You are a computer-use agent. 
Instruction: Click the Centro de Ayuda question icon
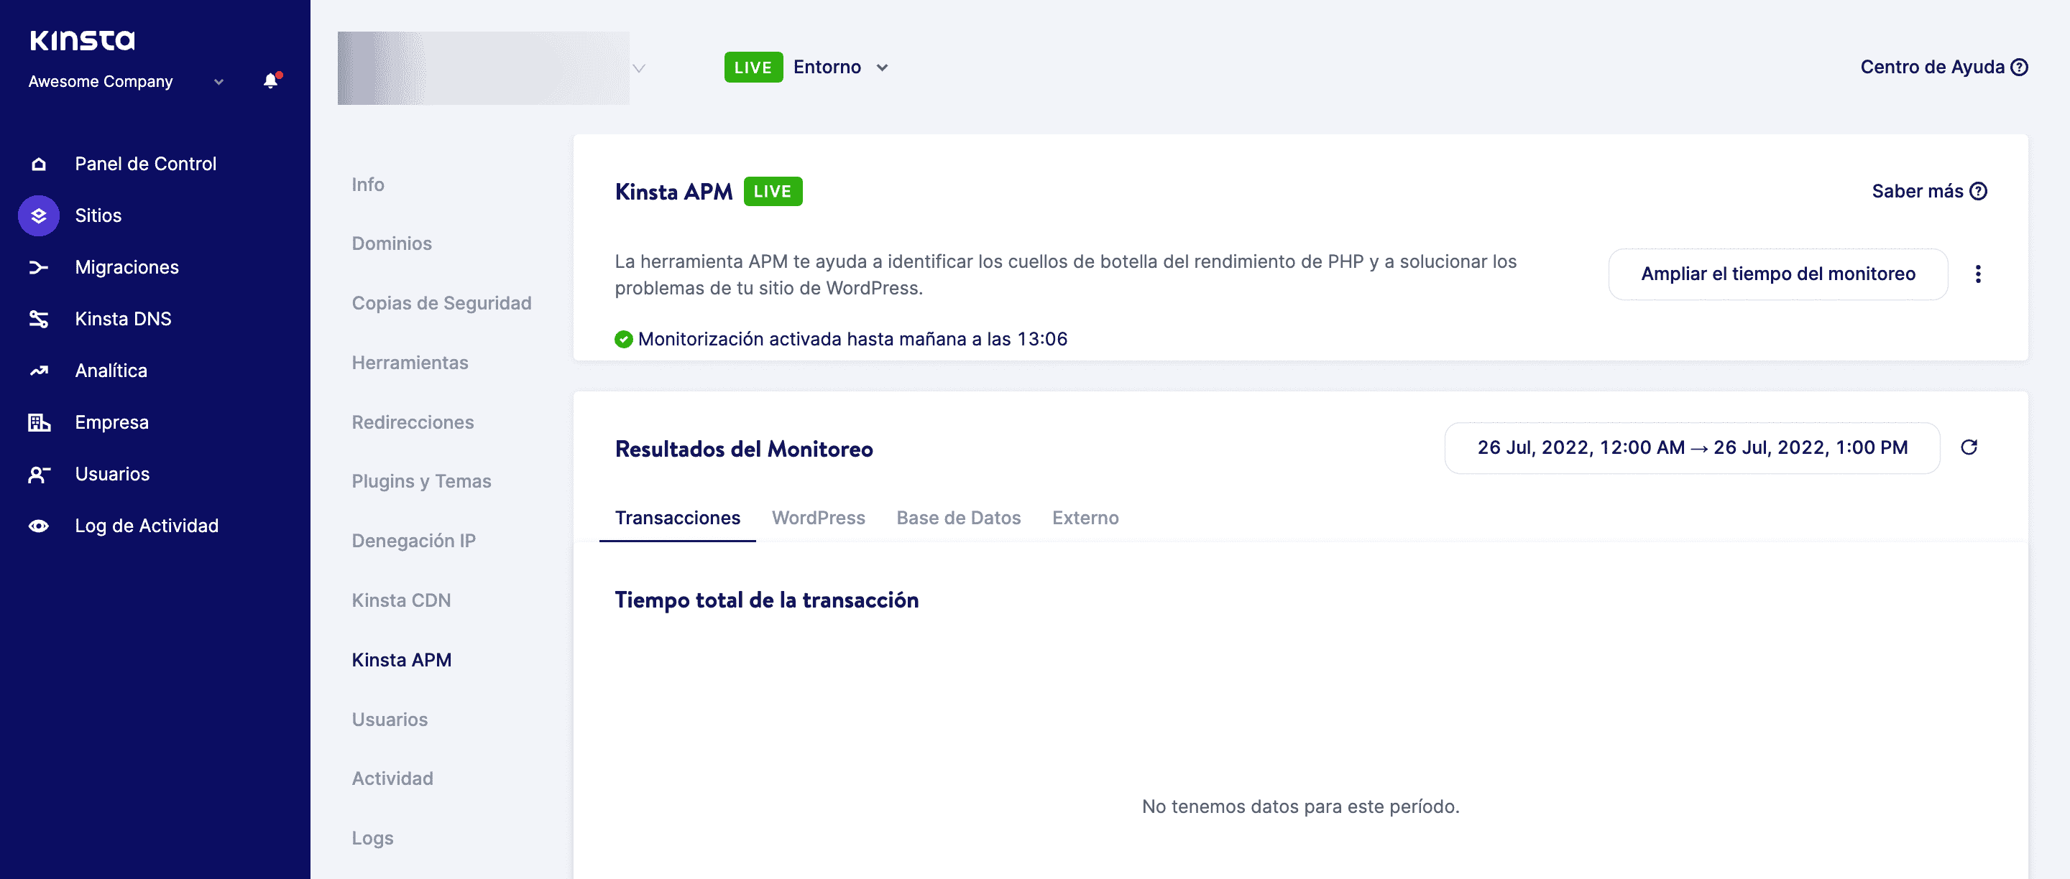[2020, 67]
